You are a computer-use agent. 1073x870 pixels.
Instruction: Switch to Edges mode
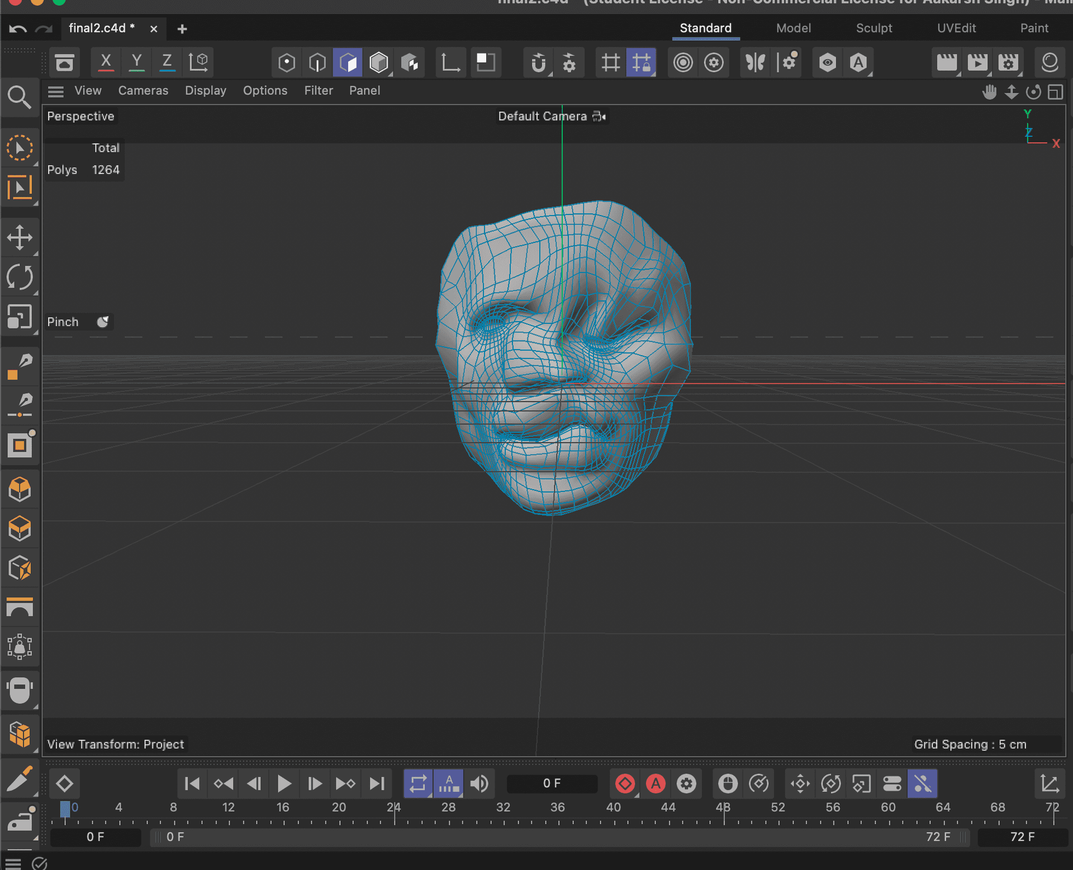[317, 63]
